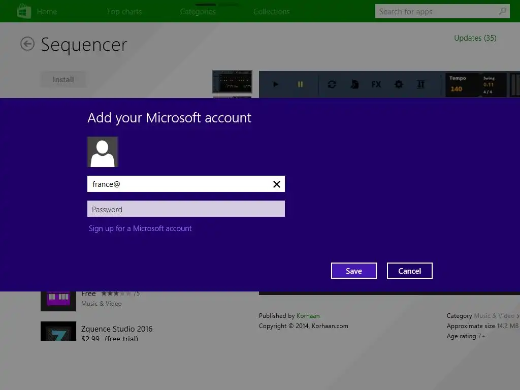520x390 pixels.
Task: Click the icon left of FX
Action: (x=354, y=84)
